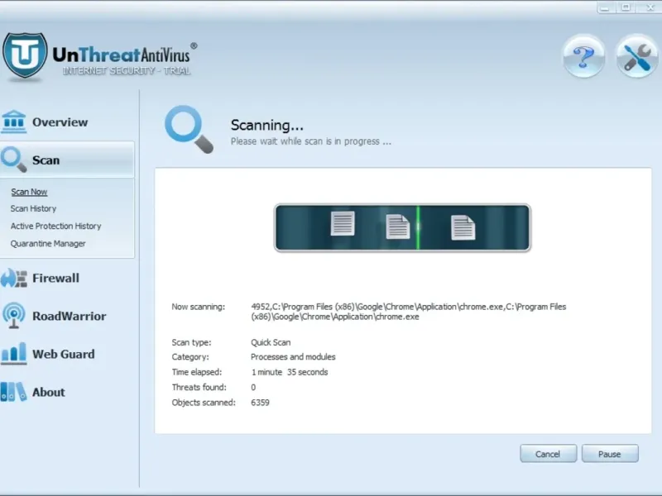Click the About binders icon
This screenshot has height=496, width=662.
pos(13,391)
